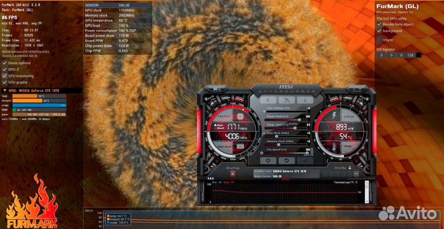Click the VALUE column header
Image resolution: width=444 pixels, height=229 pixels.
click(x=125, y=6)
